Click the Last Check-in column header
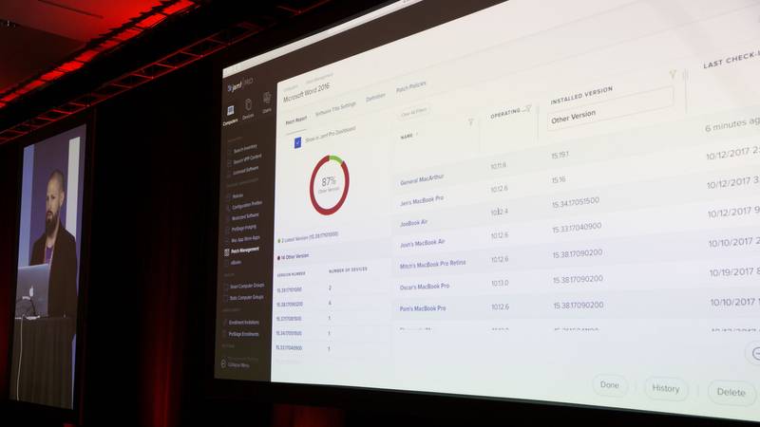The width and height of the screenshot is (760, 427). point(731,60)
